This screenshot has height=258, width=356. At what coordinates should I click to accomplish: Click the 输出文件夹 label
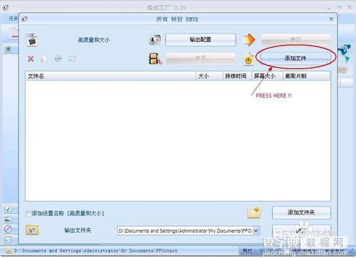point(78,230)
